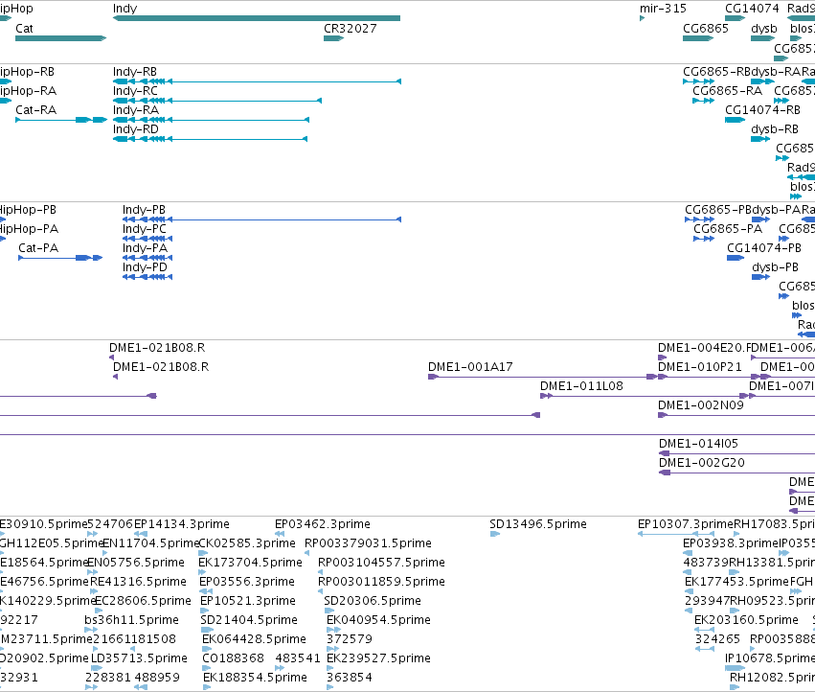Click the Cat gene feature bar
This screenshot has height=692, width=815.
(x=60, y=38)
